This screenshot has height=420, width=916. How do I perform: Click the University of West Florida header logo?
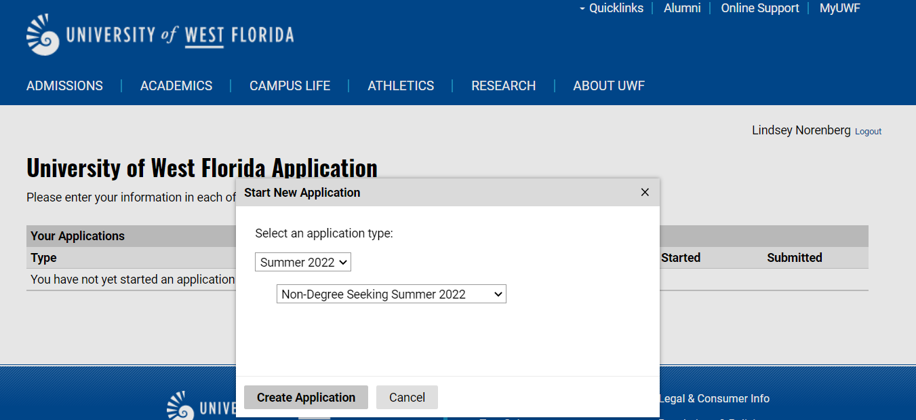pyautogui.click(x=160, y=35)
